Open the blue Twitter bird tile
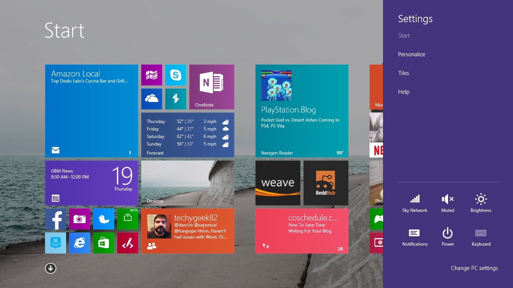The height and width of the screenshot is (288, 513). pos(104,219)
